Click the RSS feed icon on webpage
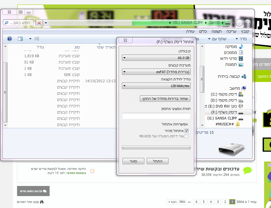Viewport: 271px width, 208px height. 92,171
